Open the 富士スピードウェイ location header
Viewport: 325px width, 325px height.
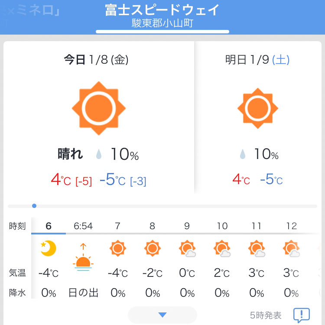point(162,10)
